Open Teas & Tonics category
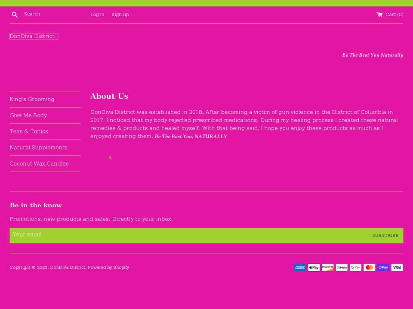413x309 pixels. pyautogui.click(x=29, y=131)
